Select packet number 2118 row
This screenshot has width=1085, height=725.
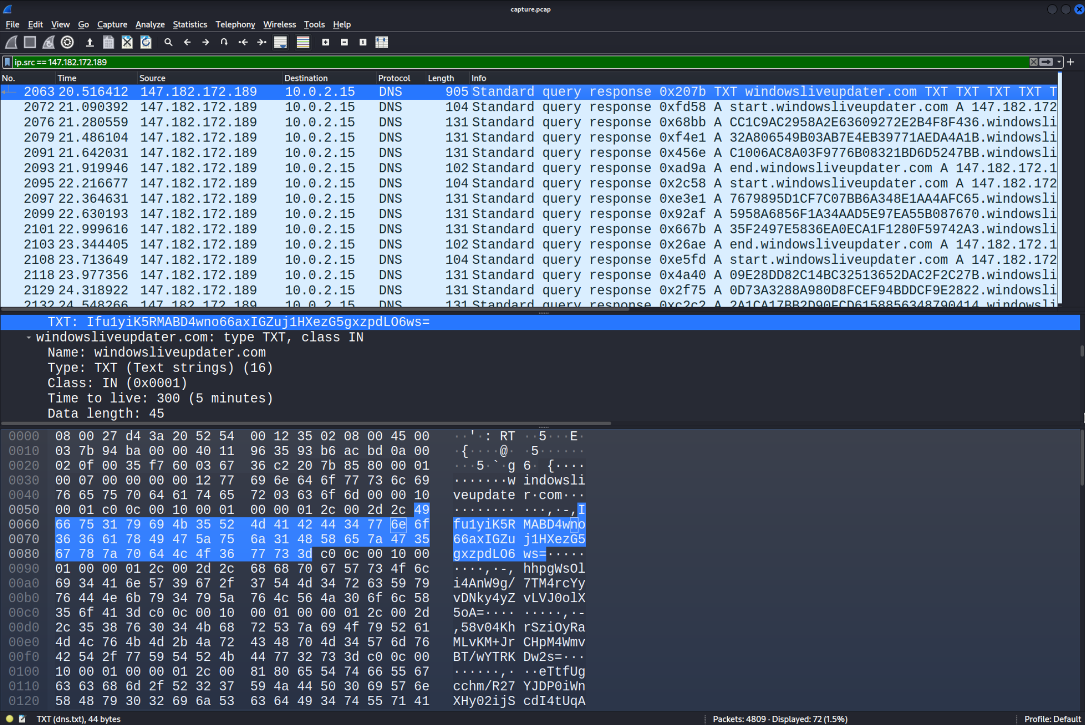click(529, 275)
